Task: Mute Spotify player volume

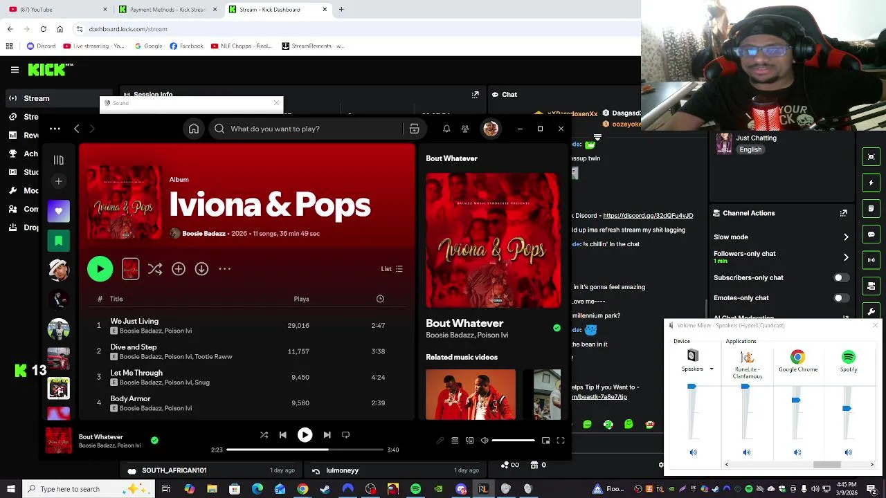Action: coord(485,441)
